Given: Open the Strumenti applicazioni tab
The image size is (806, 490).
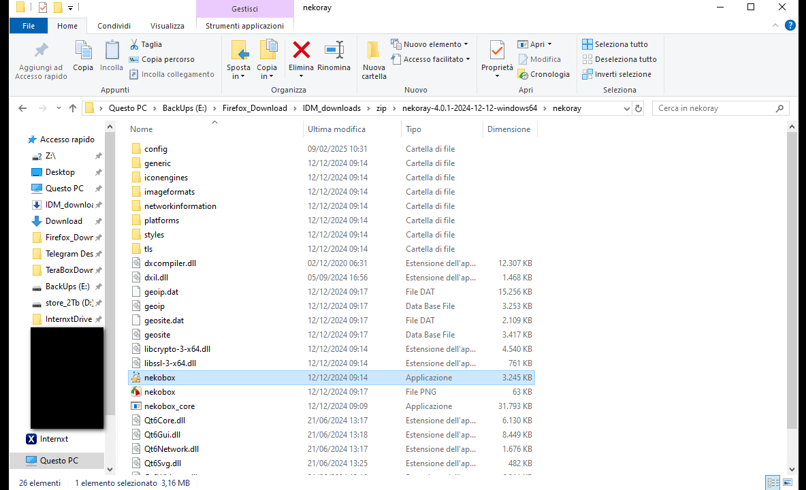Looking at the screenshot, I should (244, 26).
